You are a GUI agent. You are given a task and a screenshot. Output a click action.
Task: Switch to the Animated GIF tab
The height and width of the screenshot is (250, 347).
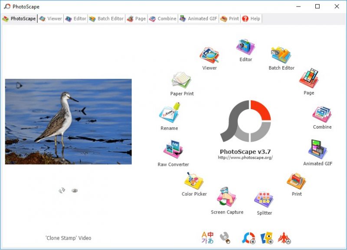pyautogui.click(x=198, y=19)
